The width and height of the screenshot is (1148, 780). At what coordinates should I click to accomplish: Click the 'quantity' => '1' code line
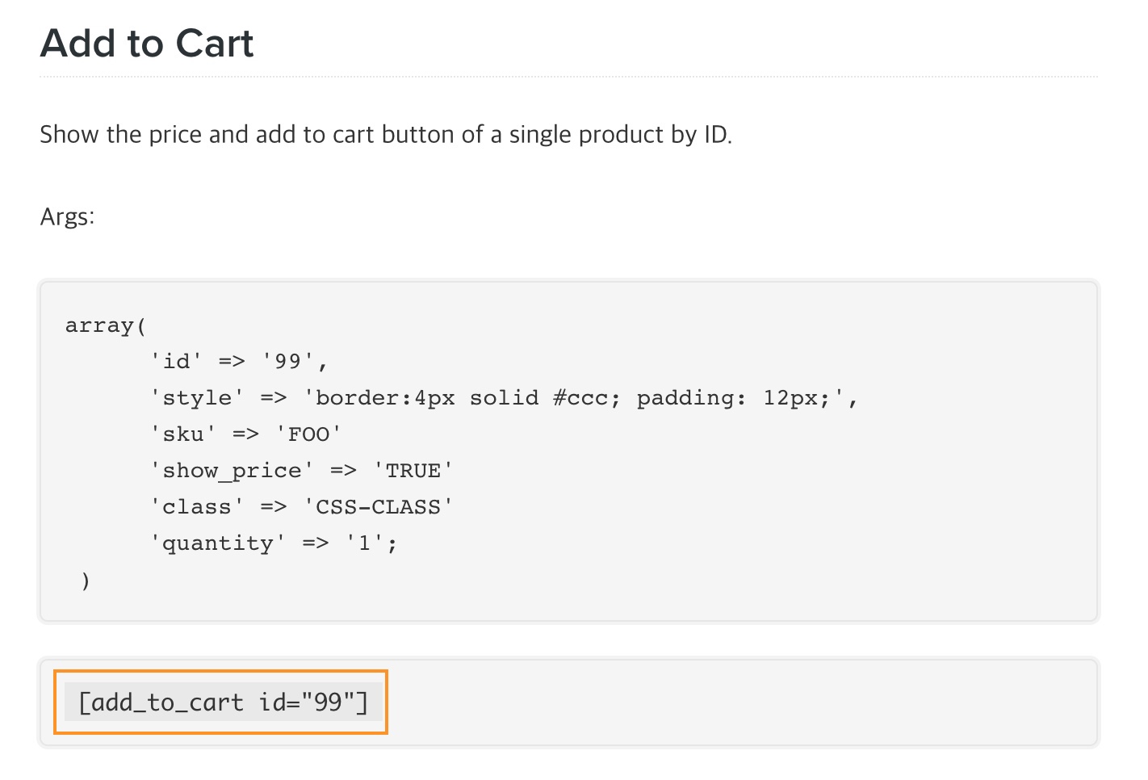274,543
